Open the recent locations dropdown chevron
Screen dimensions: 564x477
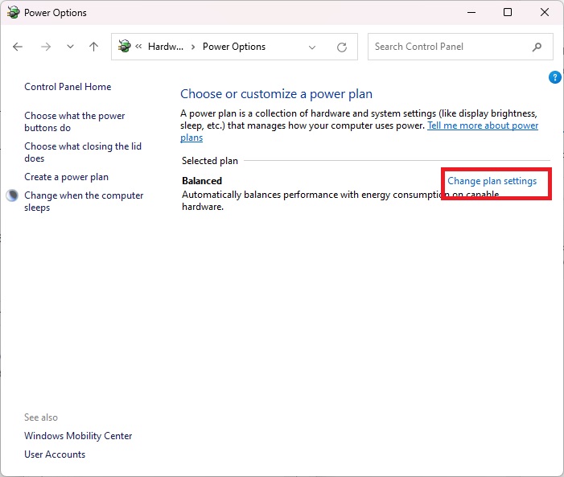click(70, 47)
